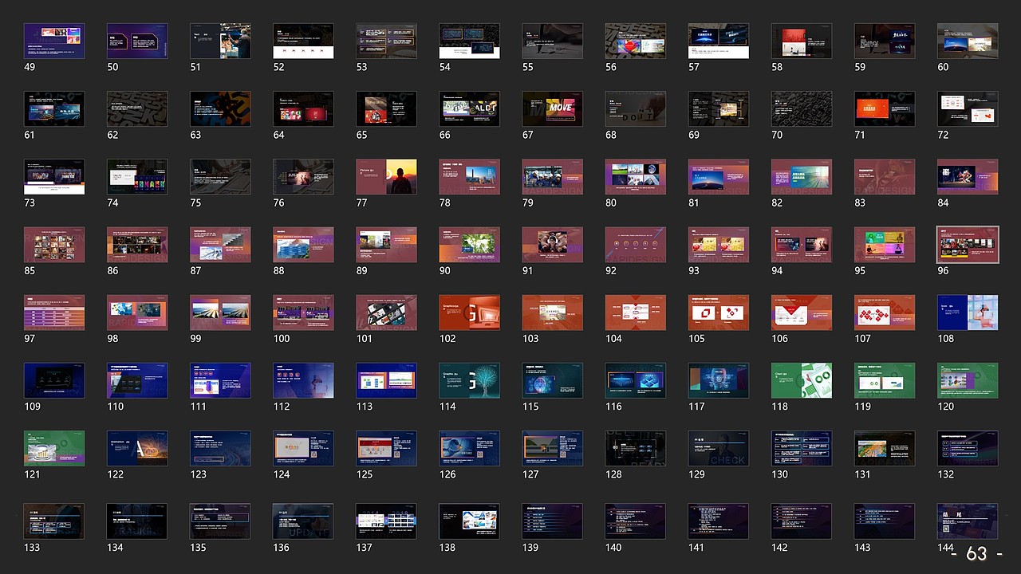Screen dimensions: 1021x574
Task: Select slide 137 thumbnail
Action: pos(386,521)
